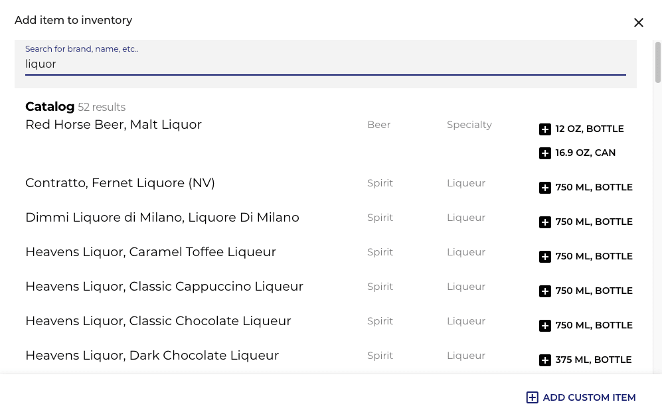Click the Add item to inventory title
Viewport: 662px width, 418px height.
74,21
